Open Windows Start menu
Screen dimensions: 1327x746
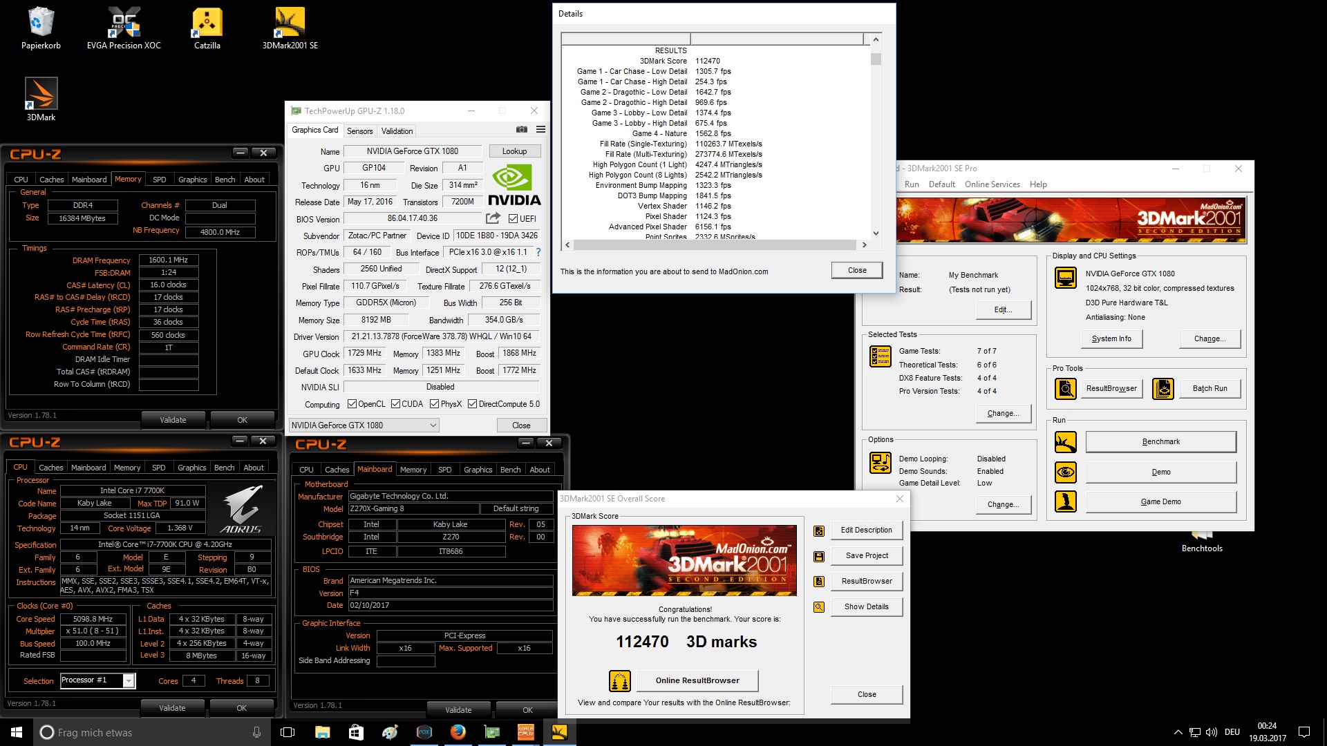click(x=17, y=732)
